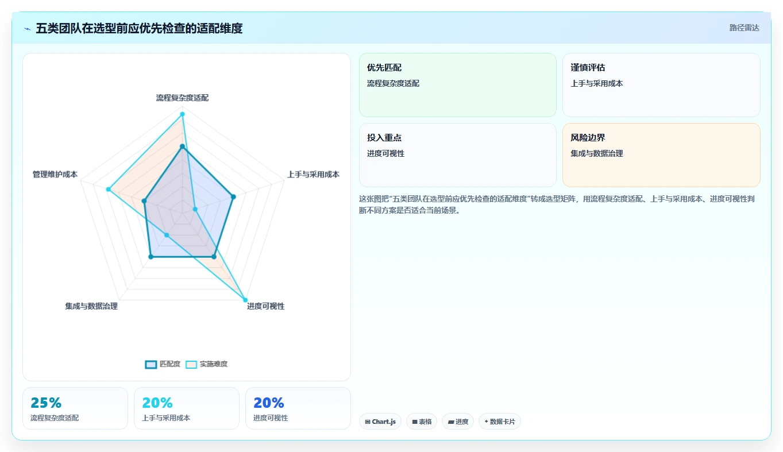The height and width of the screenshot is (452, 783).
Task: Click the 上手与采用成本 radar axis label
Action: click(313, 175)
